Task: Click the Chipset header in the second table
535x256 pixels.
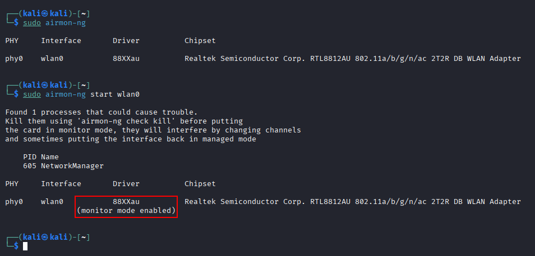Action: click(200, 184)
